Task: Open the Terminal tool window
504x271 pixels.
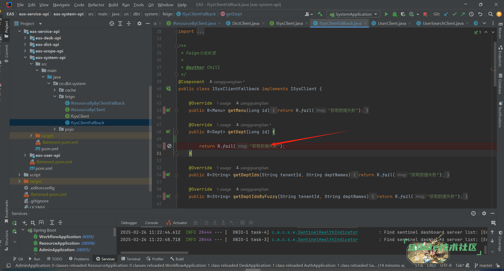Action: pos(131,259)
